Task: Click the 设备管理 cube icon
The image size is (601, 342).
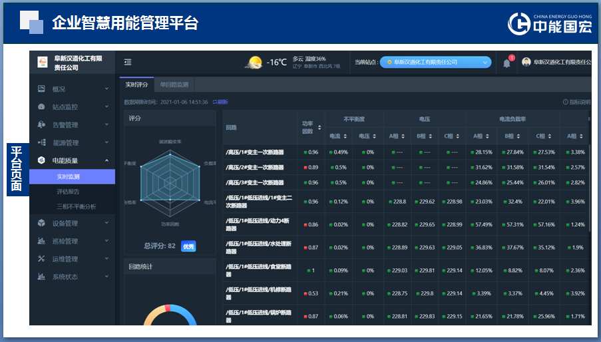Action: (41, 223)
